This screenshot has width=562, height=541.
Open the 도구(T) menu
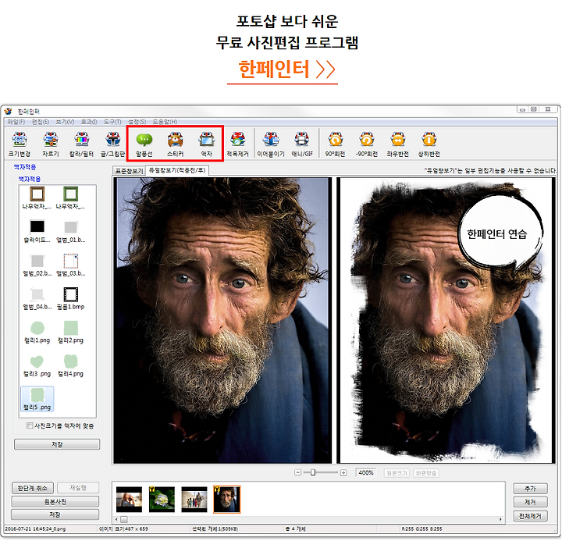(x=112, y=122)
